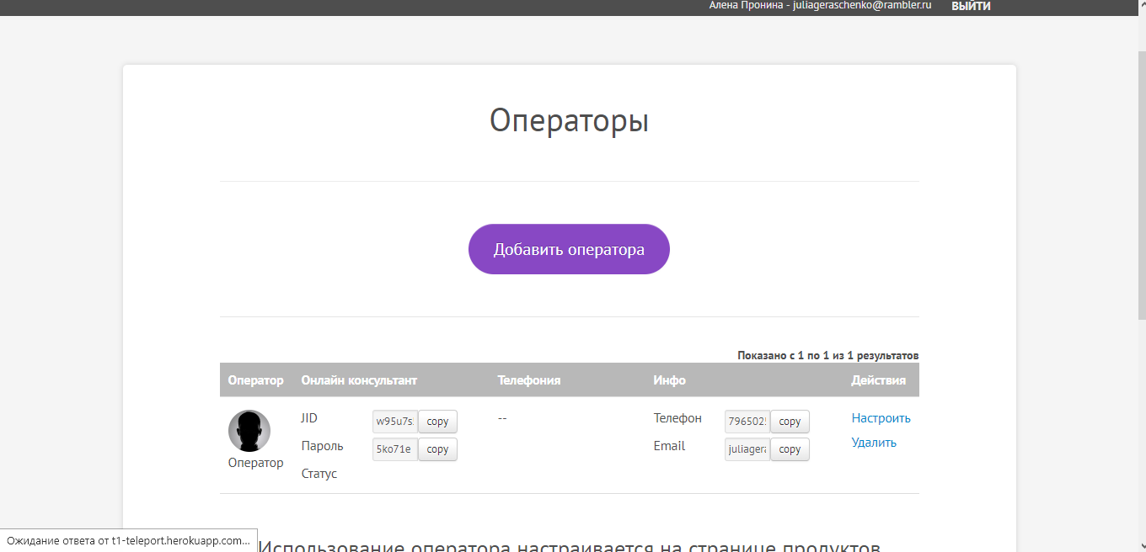This screenshot has height=552, width=1146.
Task: Click the Добавить оператора button
Action: 569,249
